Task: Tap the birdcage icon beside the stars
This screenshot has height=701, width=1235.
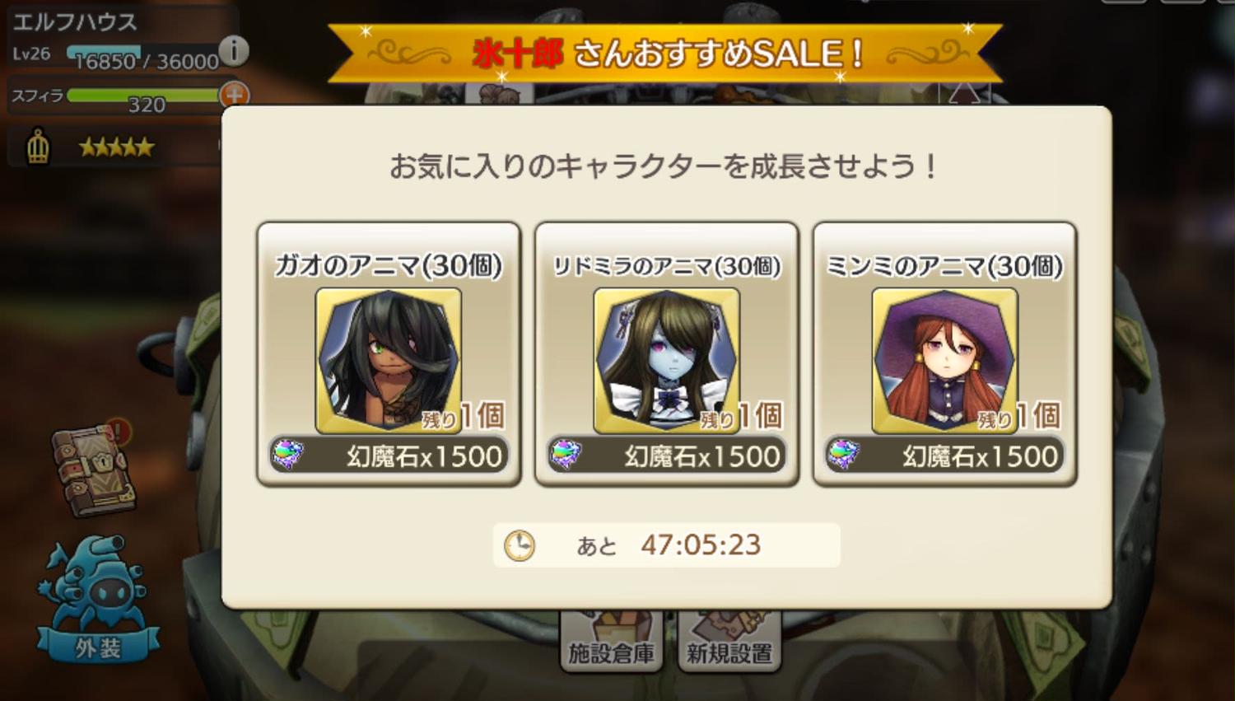Action: (x=38, y=147)
